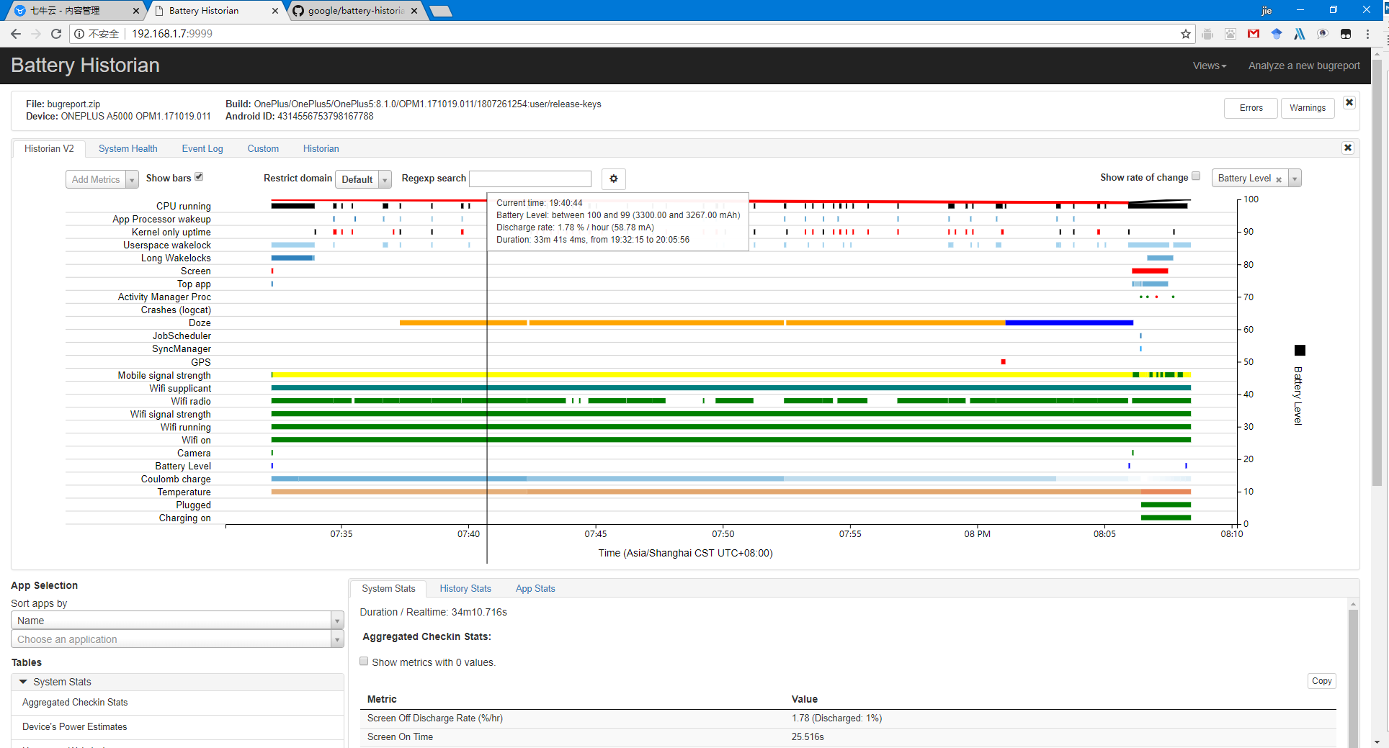Close the Historian chart panel with X

point(1348,148)
